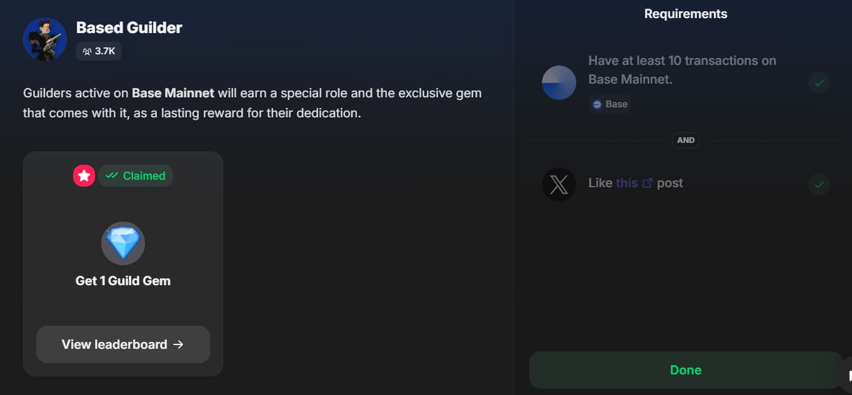The width and height of the screenshot is (852, 395).
Task: Open the chat widget at bottom-right edge
Action: click(847, 374)
